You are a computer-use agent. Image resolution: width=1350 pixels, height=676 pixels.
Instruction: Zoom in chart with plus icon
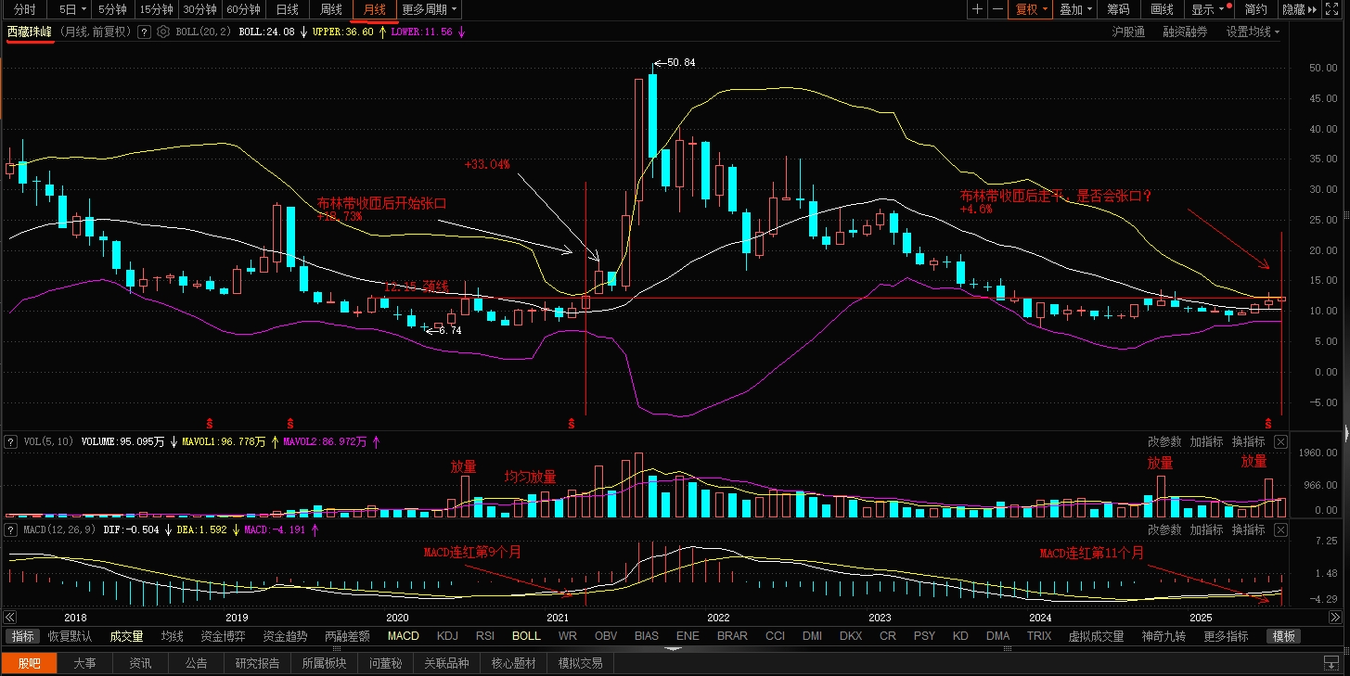click(977, 9)
